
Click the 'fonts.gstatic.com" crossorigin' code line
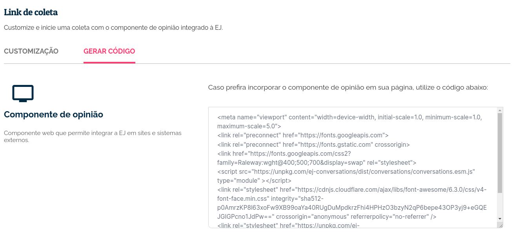click(313, 144)
